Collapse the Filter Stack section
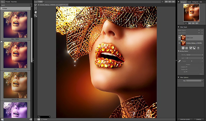The height and width of the screenshot is (121, 206). (x=178, y=27)
